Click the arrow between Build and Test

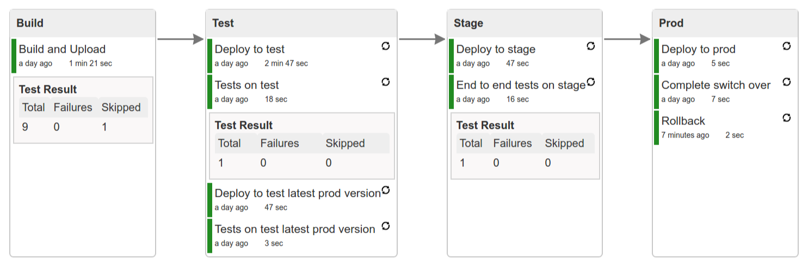[x=180, y=39]
